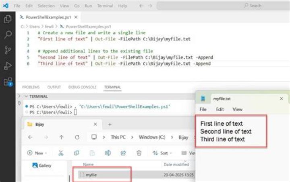This screenshot has height=182, width=290.
Task: Open the Source Control view icon
Action: pyautogui.click(x=8, y=50)
